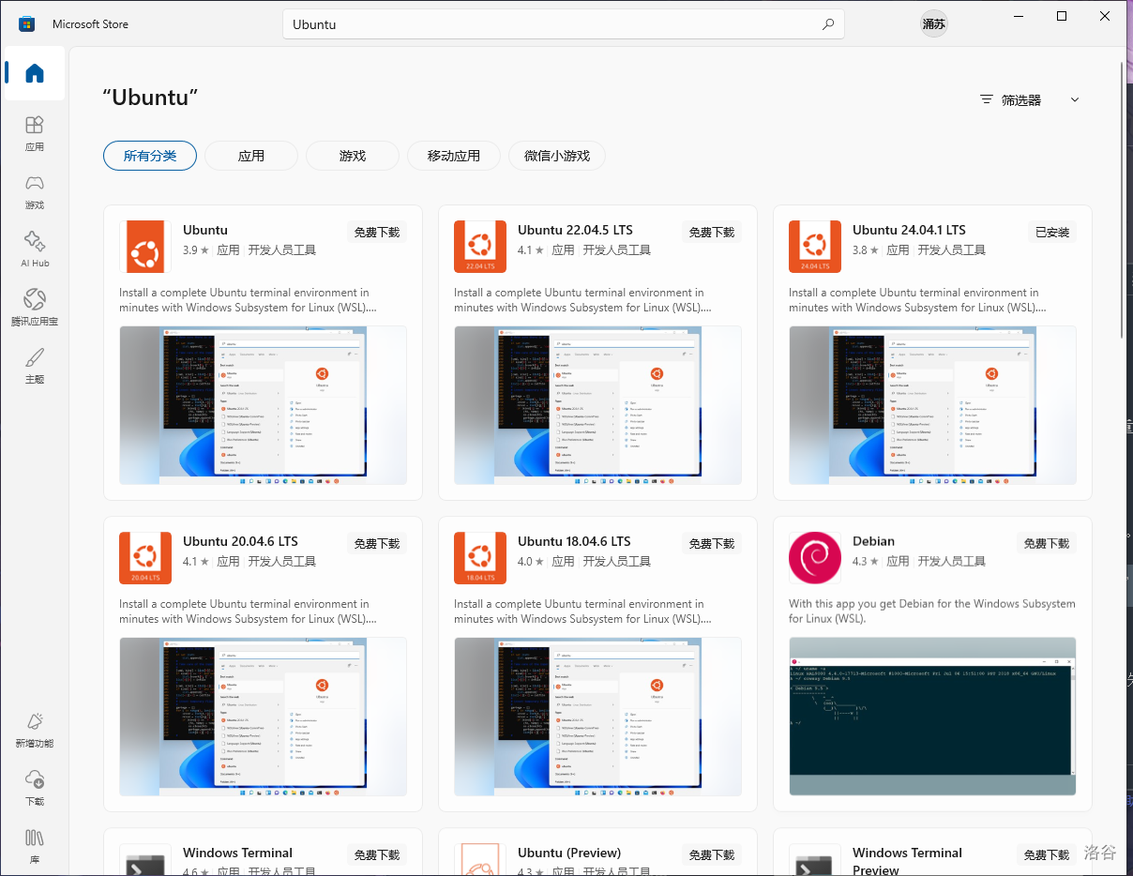Click 已安装 on Ubuntu 24.04.1 LTS
Image resolution: width=1133 pixels, height=876 pixels.
(x=1051, y=233)
